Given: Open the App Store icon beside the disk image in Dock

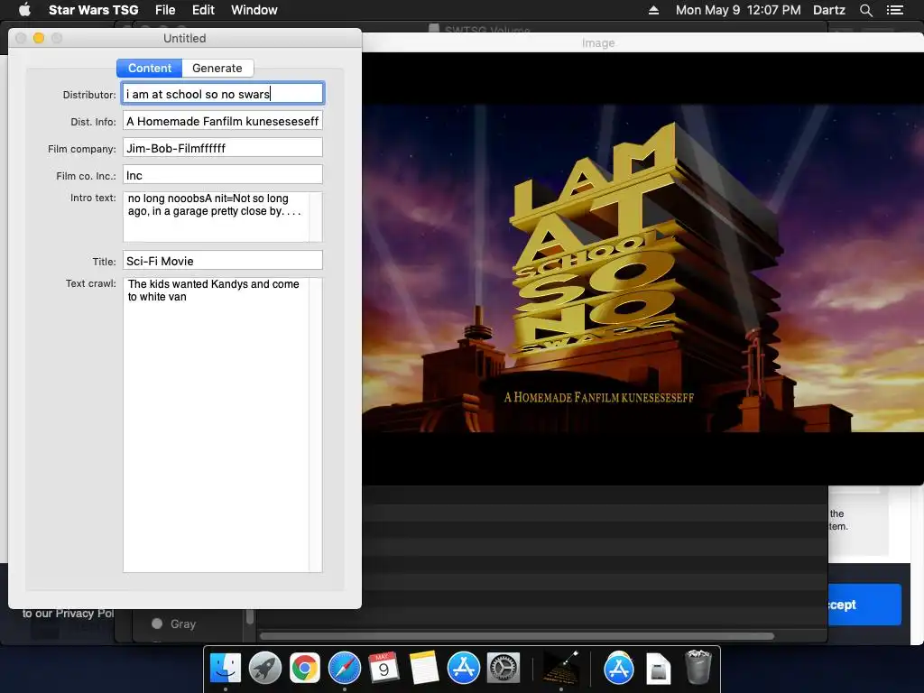Looking at the screenshot, I should coord(618,669).
